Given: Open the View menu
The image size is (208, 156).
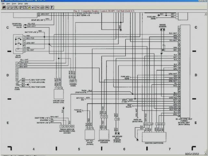Looking at the screenshot, I should click(8, 3).
